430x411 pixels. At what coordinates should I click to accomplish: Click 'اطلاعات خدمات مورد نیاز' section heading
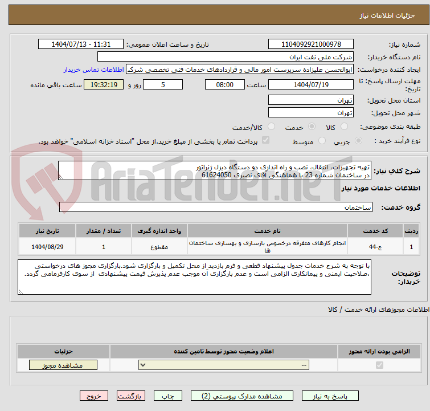coord(380,188)
